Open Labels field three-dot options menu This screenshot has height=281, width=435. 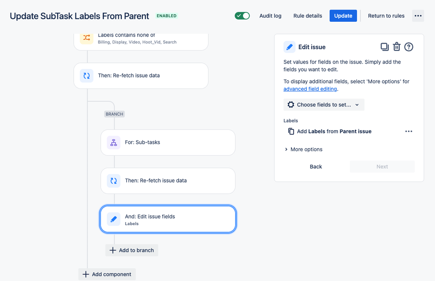(408, 131)
